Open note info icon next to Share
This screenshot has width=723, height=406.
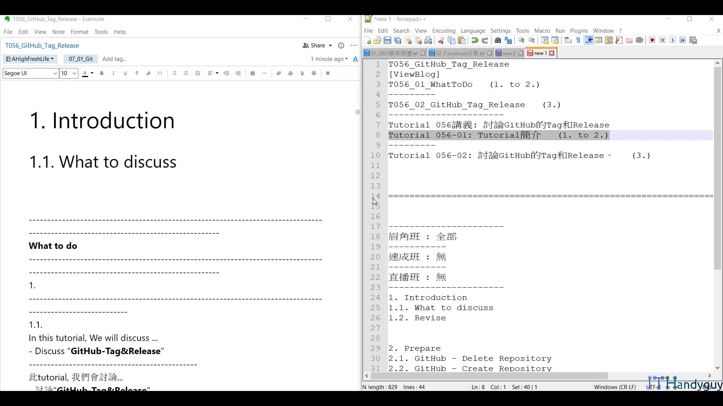pos(341,45)
